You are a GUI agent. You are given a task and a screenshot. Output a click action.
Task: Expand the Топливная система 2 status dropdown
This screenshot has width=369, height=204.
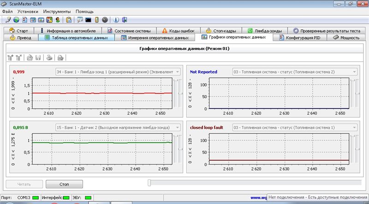pos(354,72)
